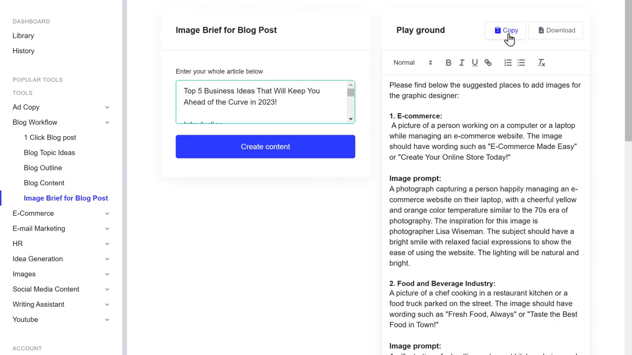The width and height of the screenshot is (632, 355).
Task: Copy playground content to clipboard
Action: 506,31
